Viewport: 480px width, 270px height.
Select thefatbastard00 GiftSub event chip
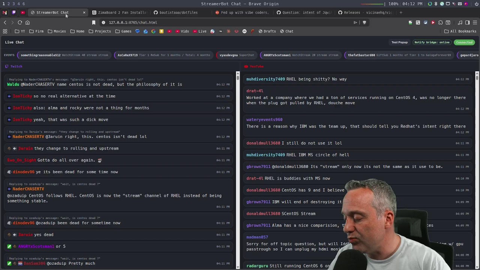click(399, 55)
